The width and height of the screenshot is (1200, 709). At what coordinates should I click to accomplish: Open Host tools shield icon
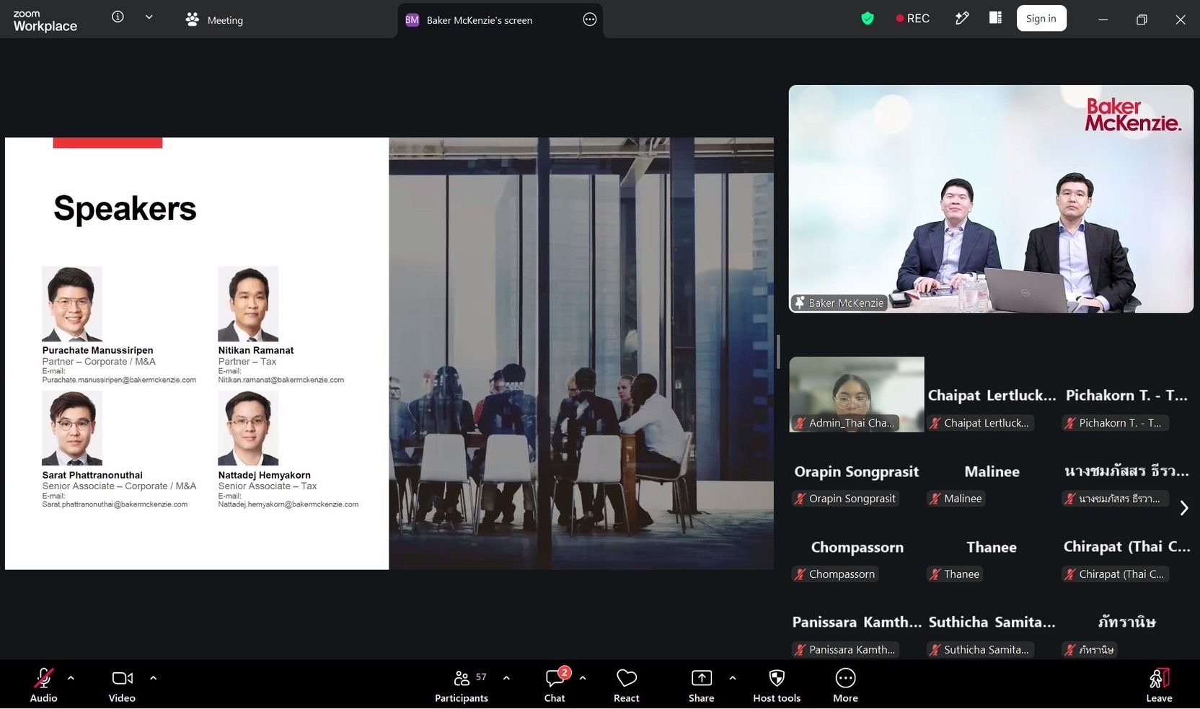pos(777,678)
